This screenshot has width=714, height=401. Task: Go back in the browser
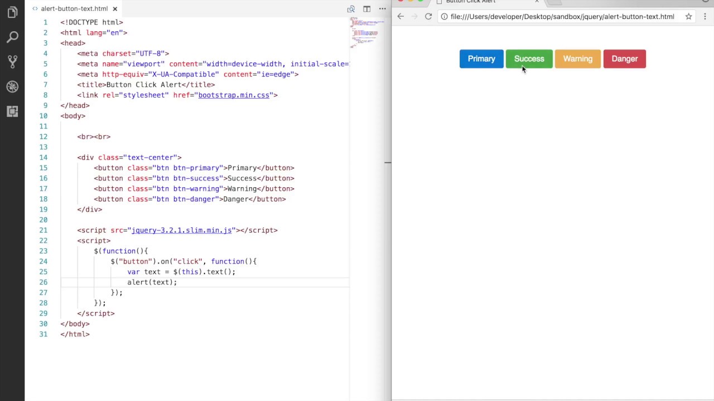tap(401, 17)
